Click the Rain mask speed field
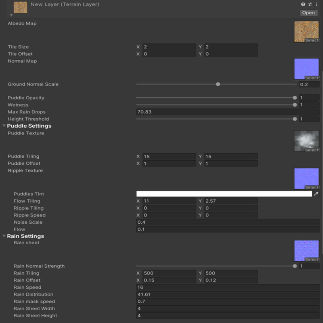Image resolution: width=323 pixels, height=323 pixels. tap(228, 301)
